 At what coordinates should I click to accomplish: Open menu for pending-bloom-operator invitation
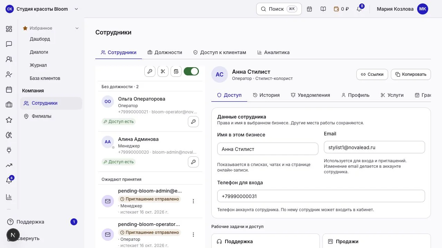193,235
